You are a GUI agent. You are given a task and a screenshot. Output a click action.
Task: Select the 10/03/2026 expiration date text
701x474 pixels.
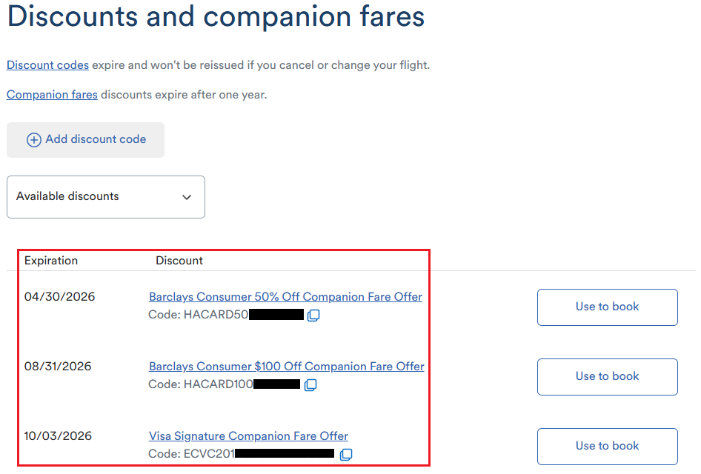coord(59,436)
